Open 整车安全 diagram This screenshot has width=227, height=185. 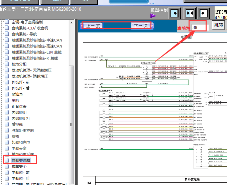pyautogui.click(x=19, y=167)
